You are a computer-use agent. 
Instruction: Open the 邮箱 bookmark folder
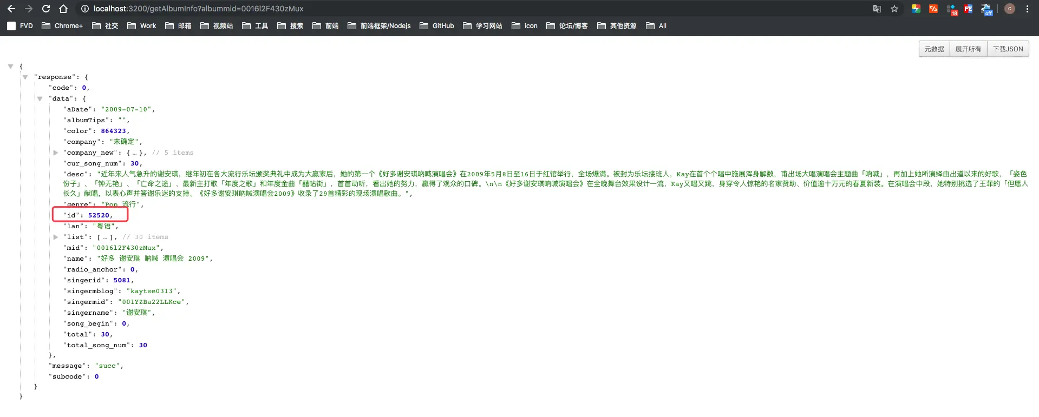(178, 25)
